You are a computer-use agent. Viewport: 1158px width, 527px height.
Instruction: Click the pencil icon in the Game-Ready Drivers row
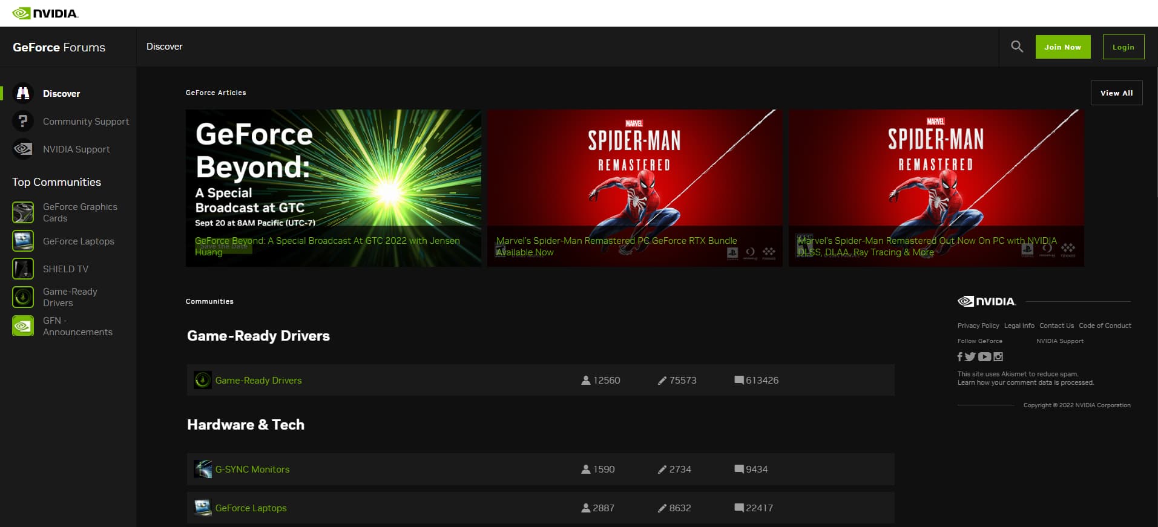click(x=662, y=381)
